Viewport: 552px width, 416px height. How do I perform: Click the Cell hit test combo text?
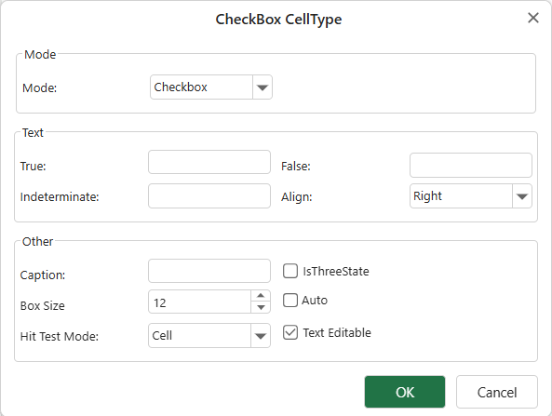(x=162, y=336)
